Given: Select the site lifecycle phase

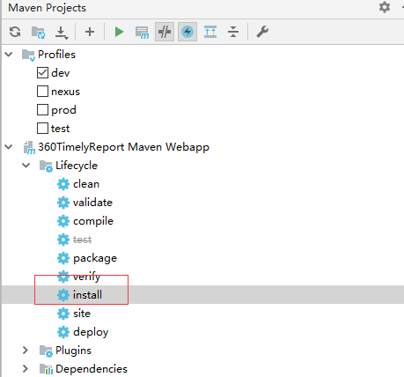Looking at the screenshot, I should pos(82,314).
